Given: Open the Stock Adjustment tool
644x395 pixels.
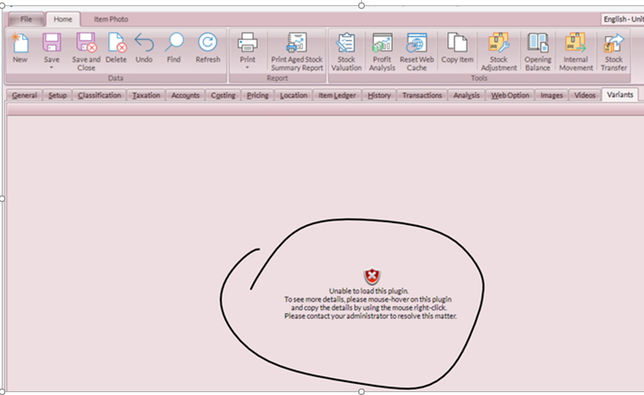Looking at the screenshot, I should pyautogui.click(x=498, y=45).
